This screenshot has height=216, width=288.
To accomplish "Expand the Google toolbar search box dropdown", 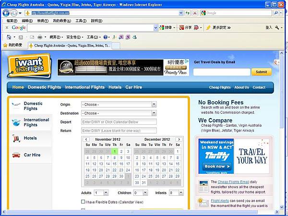I will [x=156, y=28].
